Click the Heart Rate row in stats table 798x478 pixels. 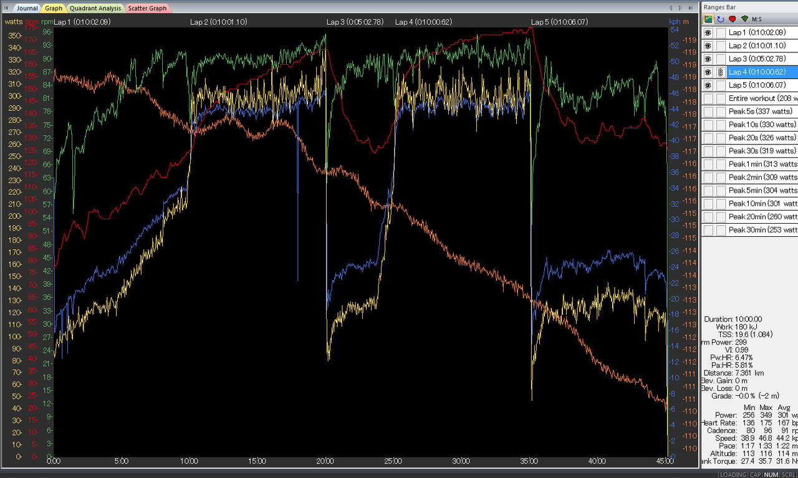749,423
